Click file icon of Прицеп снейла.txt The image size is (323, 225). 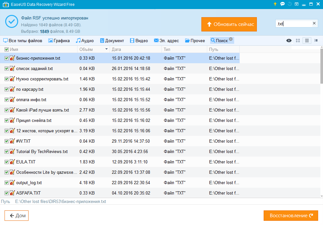(x=12, y=120)
